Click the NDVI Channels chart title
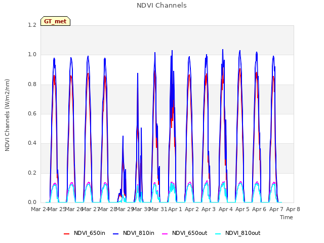The width and height of the screenshot is (324, 243). point(161,6)
